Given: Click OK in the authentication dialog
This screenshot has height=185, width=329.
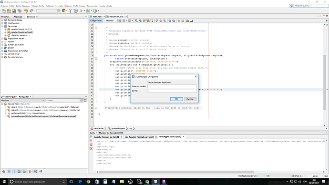Looking at the screenshot, I should [x=176, y=99].
